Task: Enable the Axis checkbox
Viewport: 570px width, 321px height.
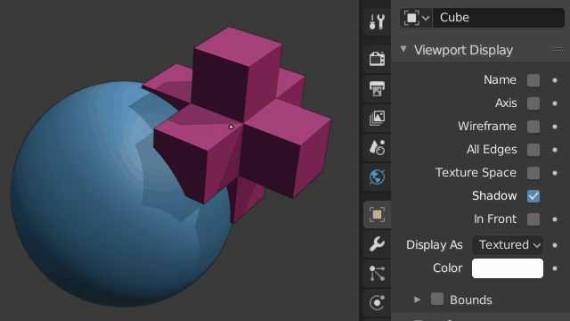Action: coord(533,103)
